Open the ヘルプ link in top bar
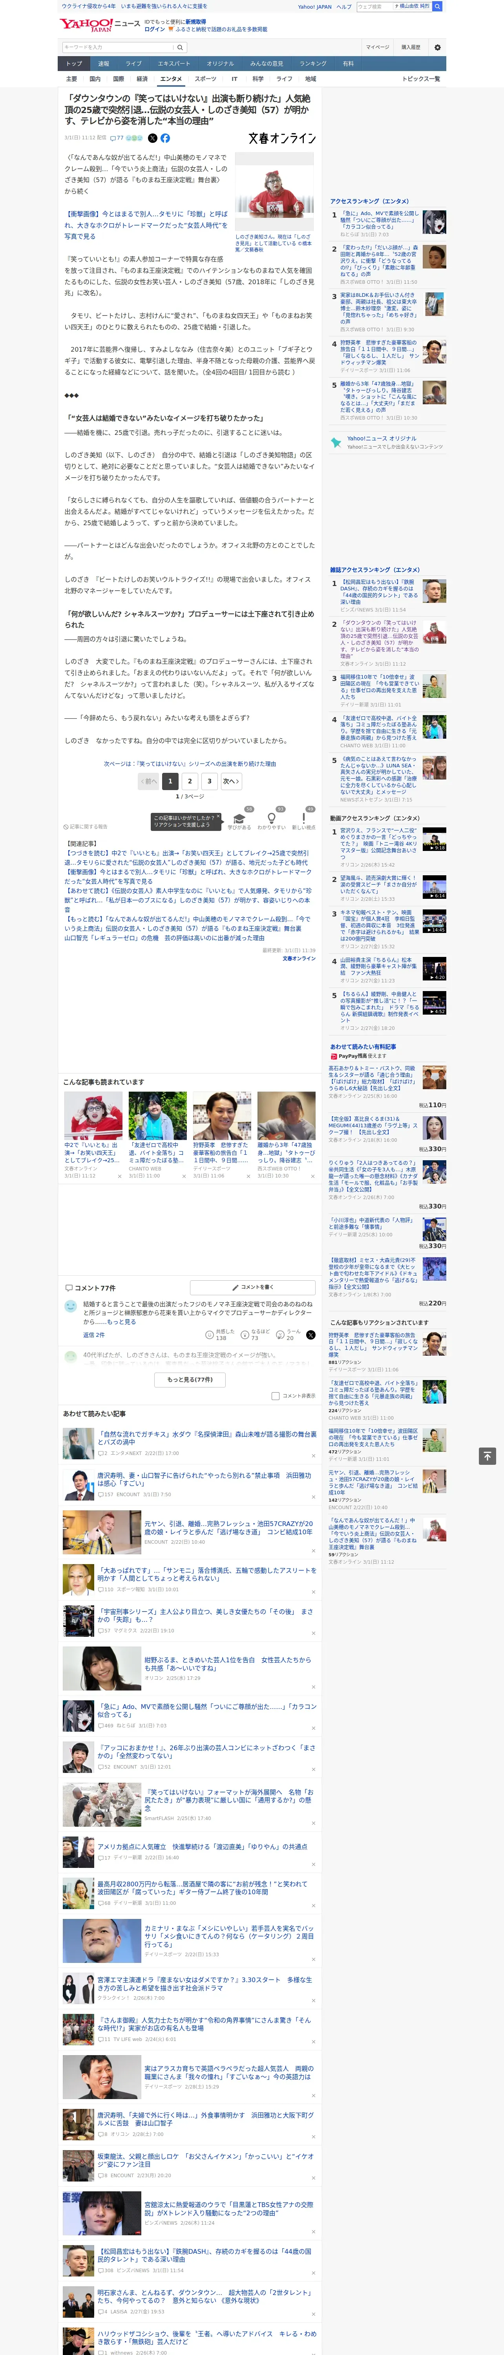 coord(344,6)
